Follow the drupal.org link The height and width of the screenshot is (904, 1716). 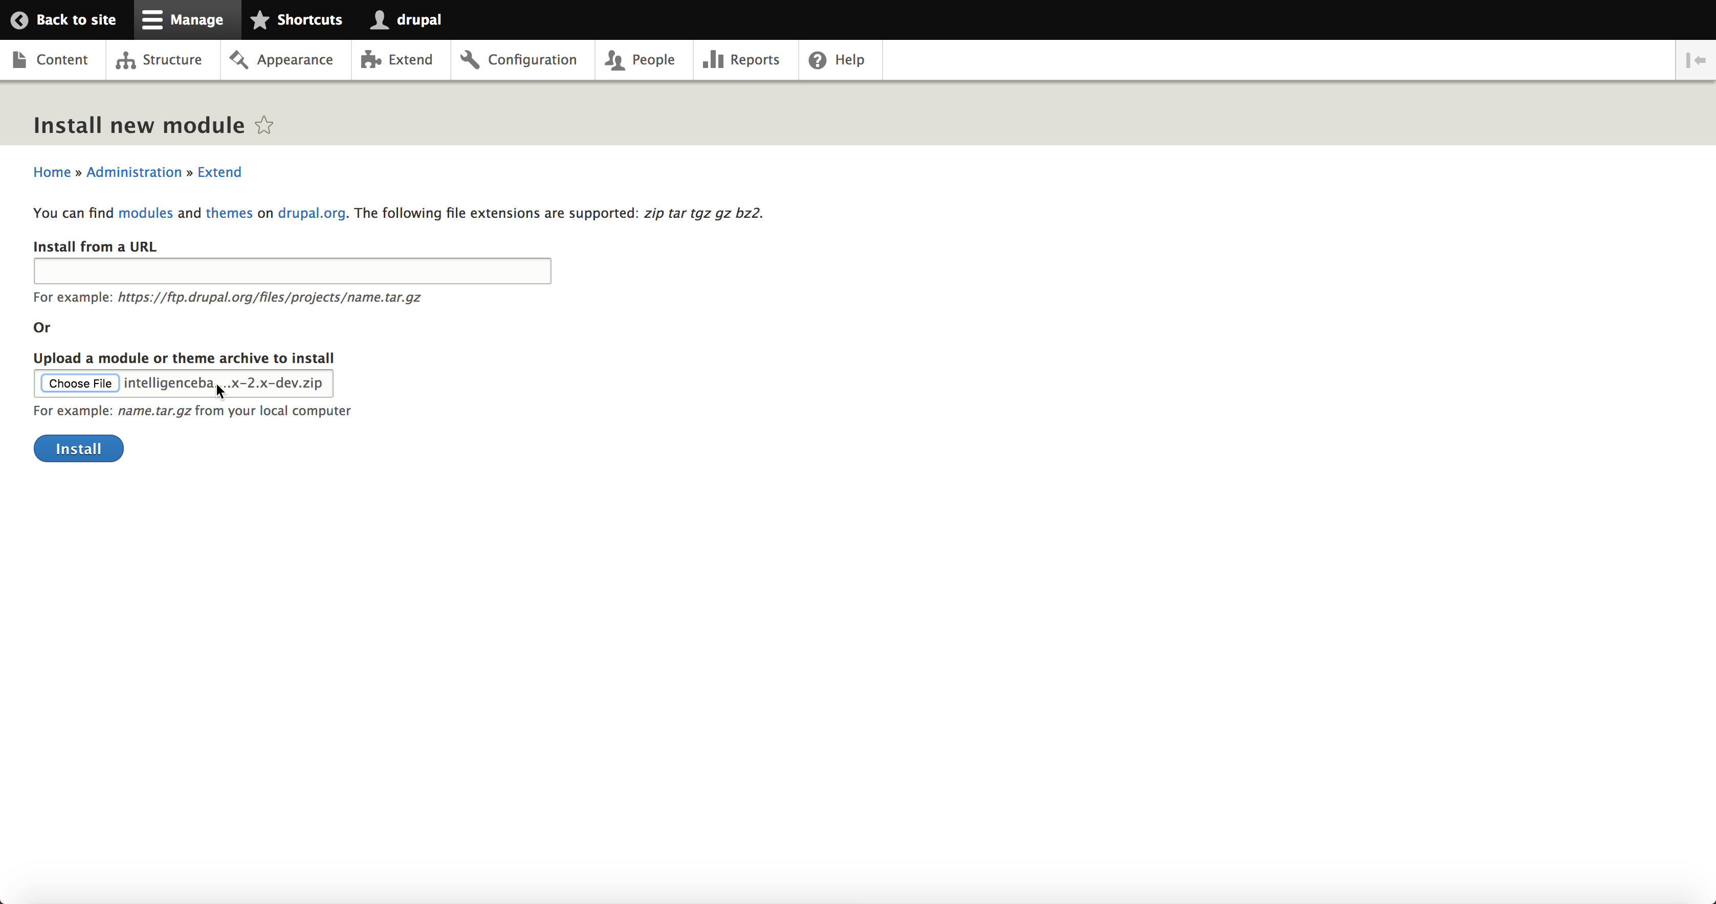(311, 213)
